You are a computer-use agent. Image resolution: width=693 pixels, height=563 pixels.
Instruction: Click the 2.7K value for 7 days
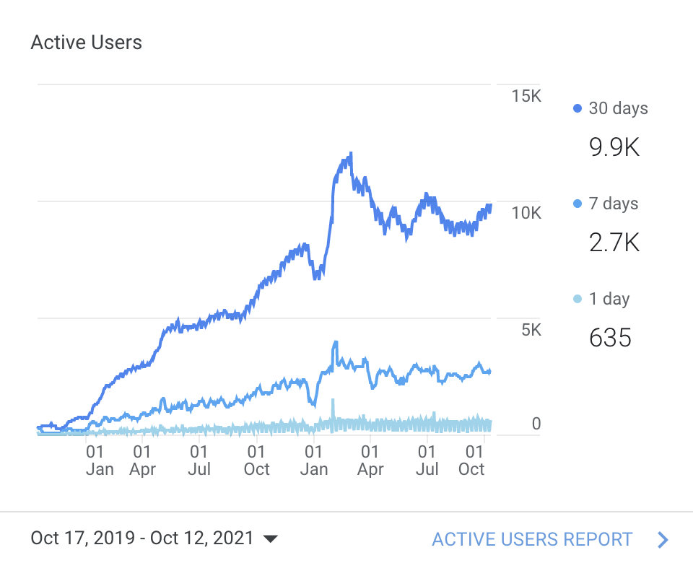[x=614, y=243]
